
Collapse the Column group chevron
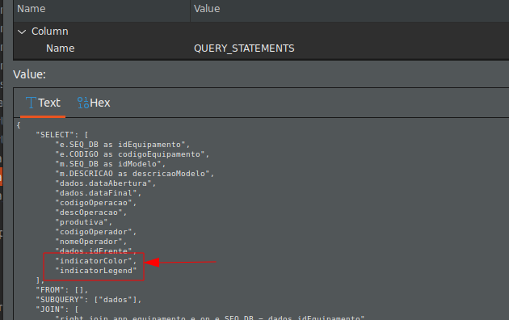(x=22, y=32)
